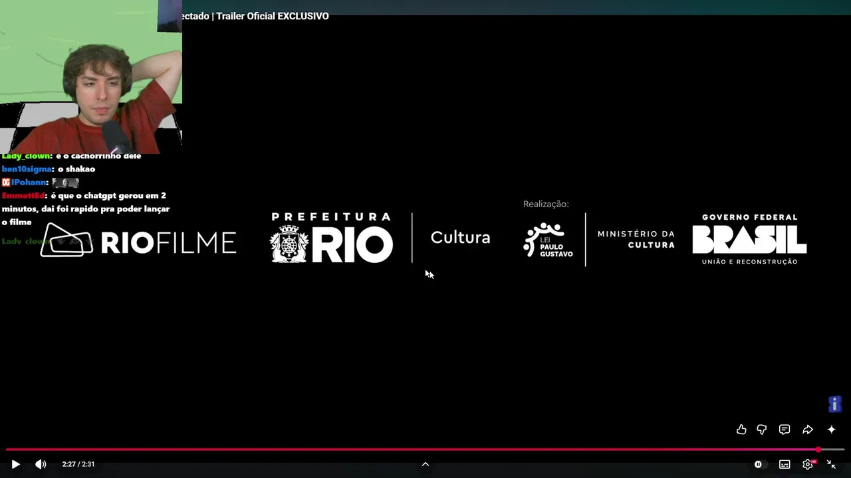Click the emote image in IPohann's message
The width and height of the screenshot is (851, 478).
click(66, 183)
